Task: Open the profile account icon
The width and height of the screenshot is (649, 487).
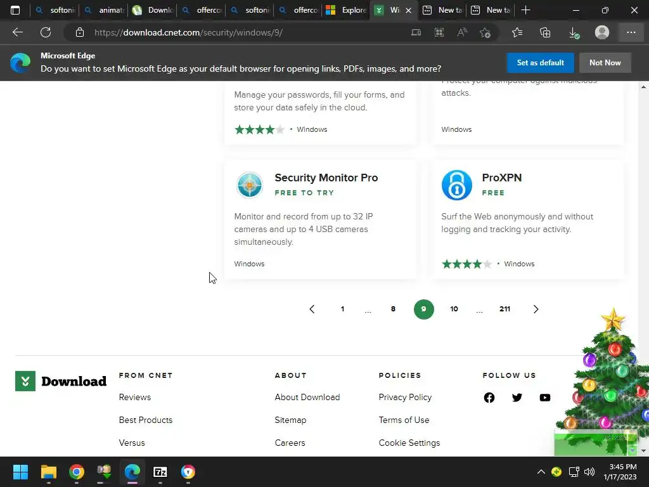Action: pyautogui.click(x=602, y=32)
